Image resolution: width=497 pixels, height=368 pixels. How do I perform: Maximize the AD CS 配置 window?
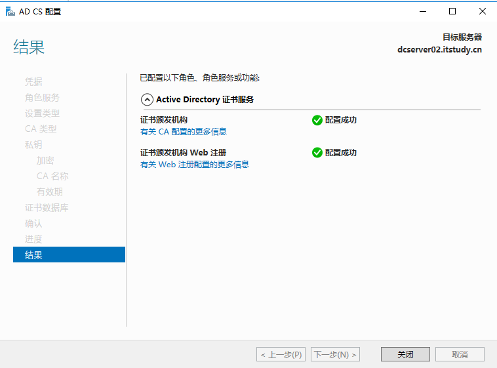pos(452,11)
